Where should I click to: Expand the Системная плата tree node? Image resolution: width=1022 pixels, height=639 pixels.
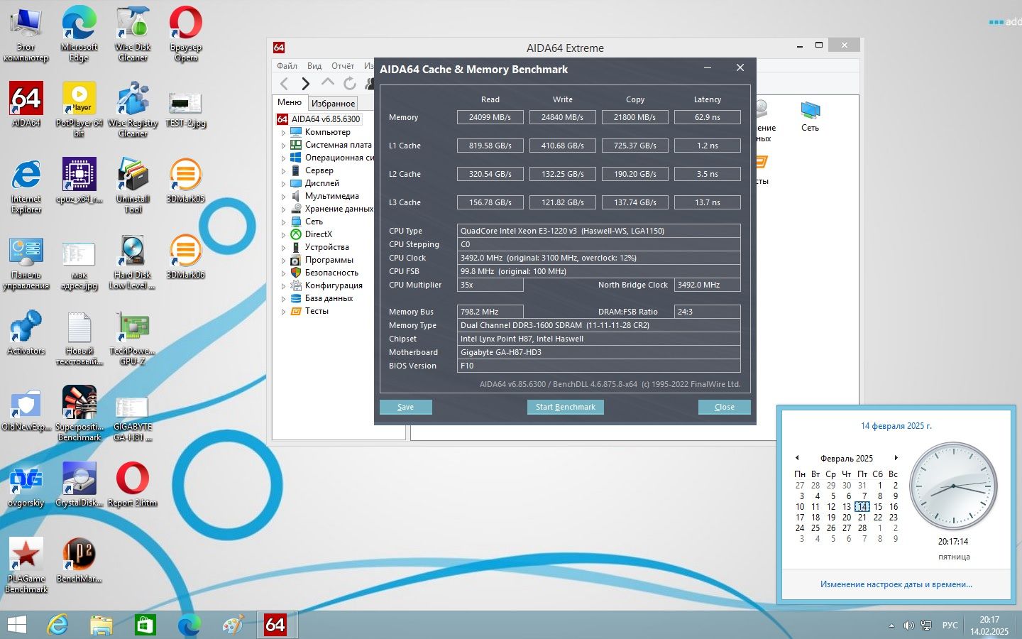[283, 145]
